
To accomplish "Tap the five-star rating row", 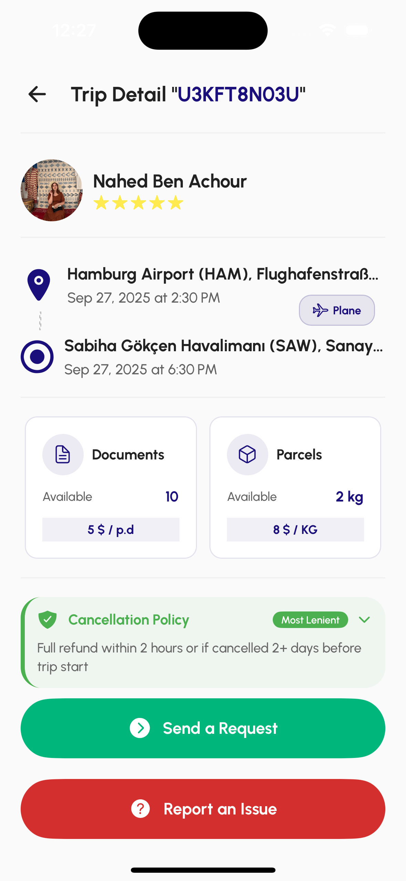I will [x=138, y=203].
